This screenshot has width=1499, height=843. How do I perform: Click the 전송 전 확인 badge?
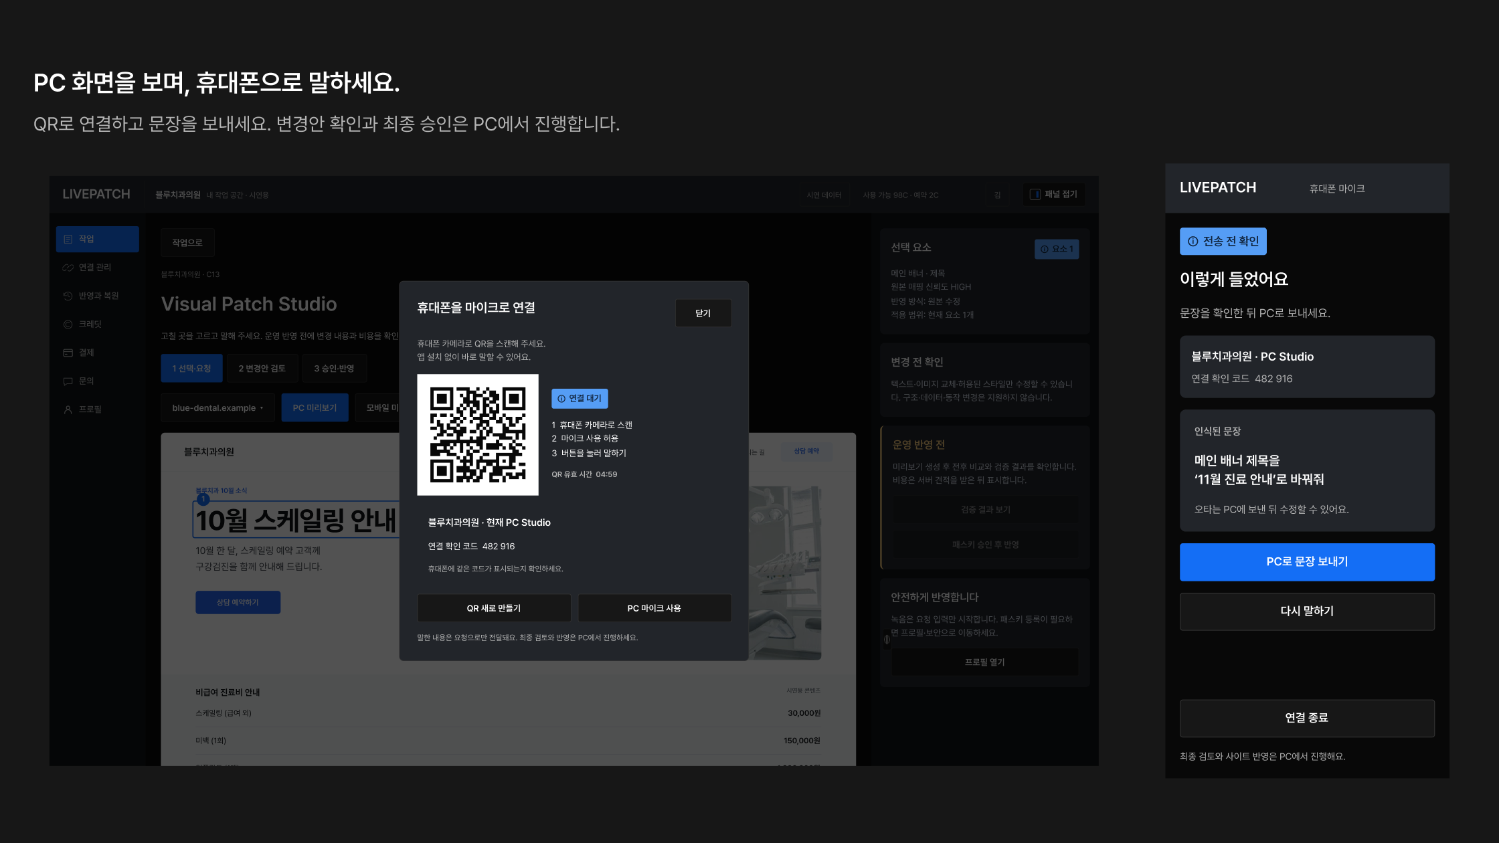[1223, 242]
